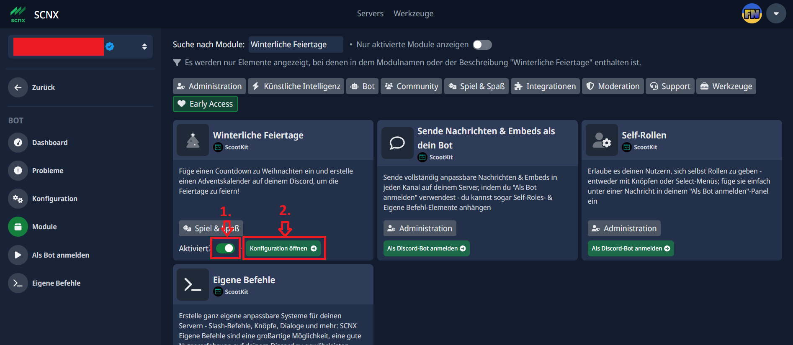Open the Servers menu item
This screenshot has width=793, height=345.
(370, 13)
